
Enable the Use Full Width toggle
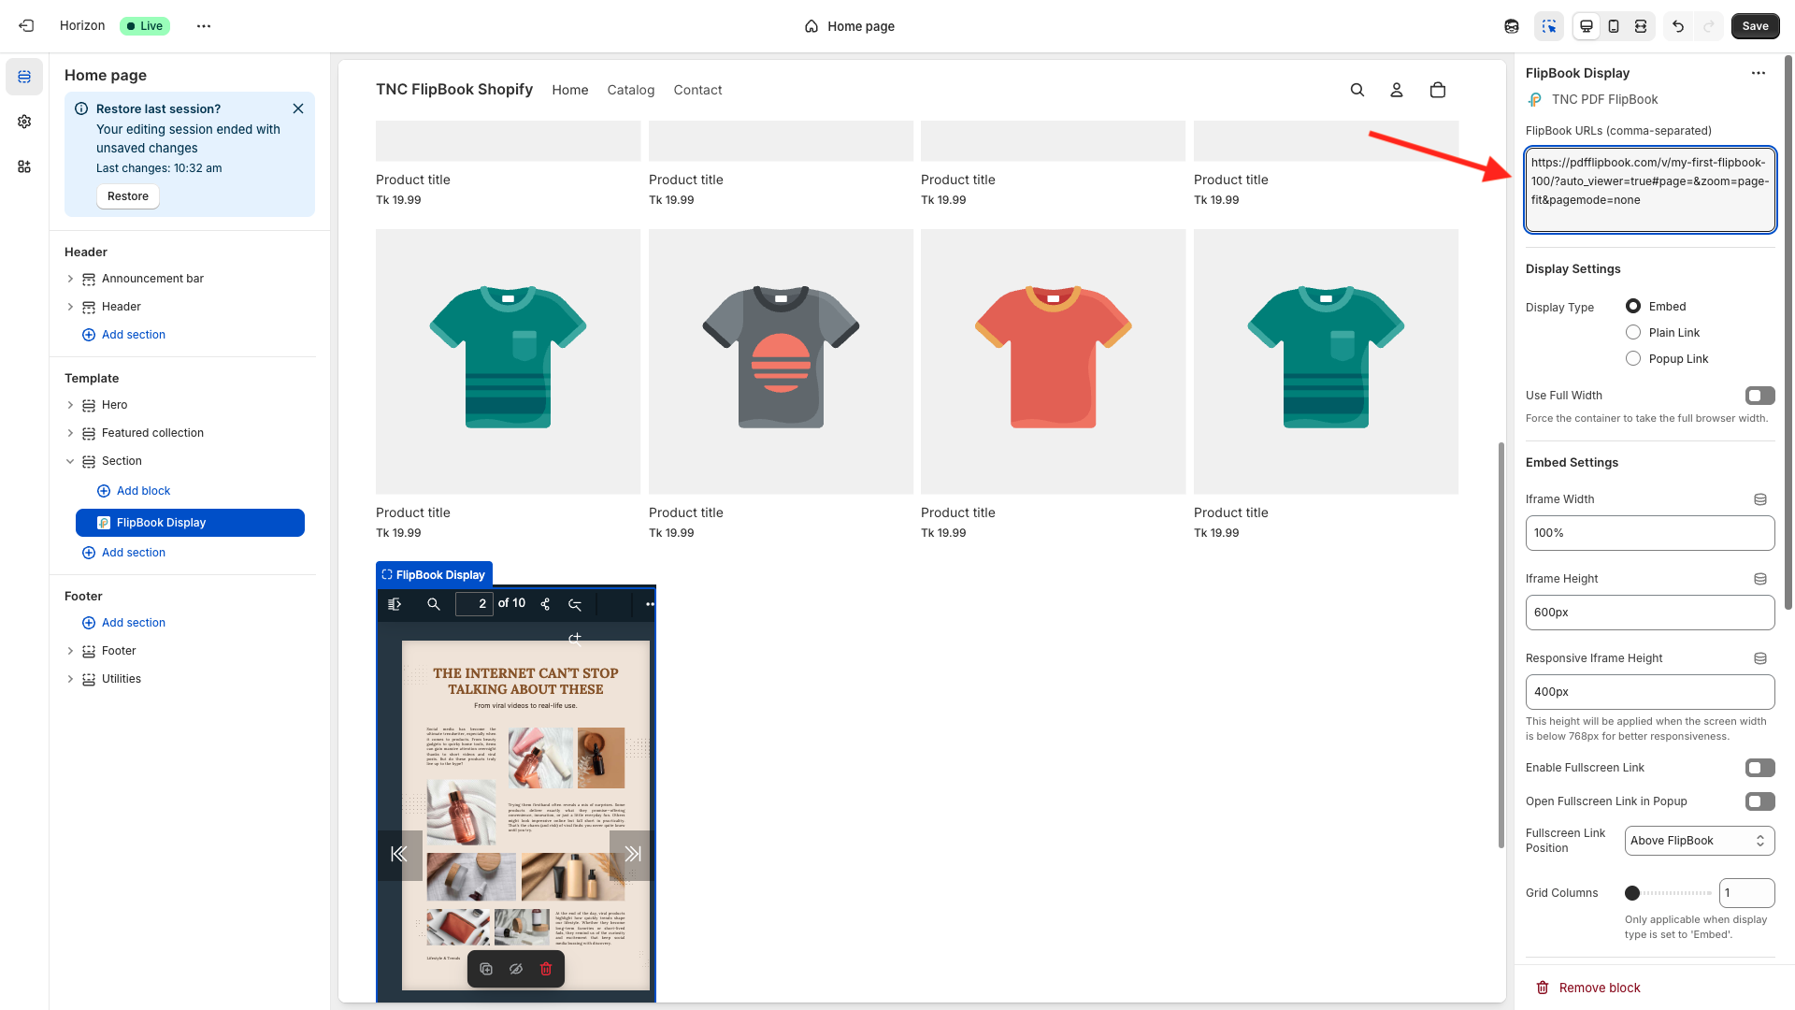[x=1759, y=396]
